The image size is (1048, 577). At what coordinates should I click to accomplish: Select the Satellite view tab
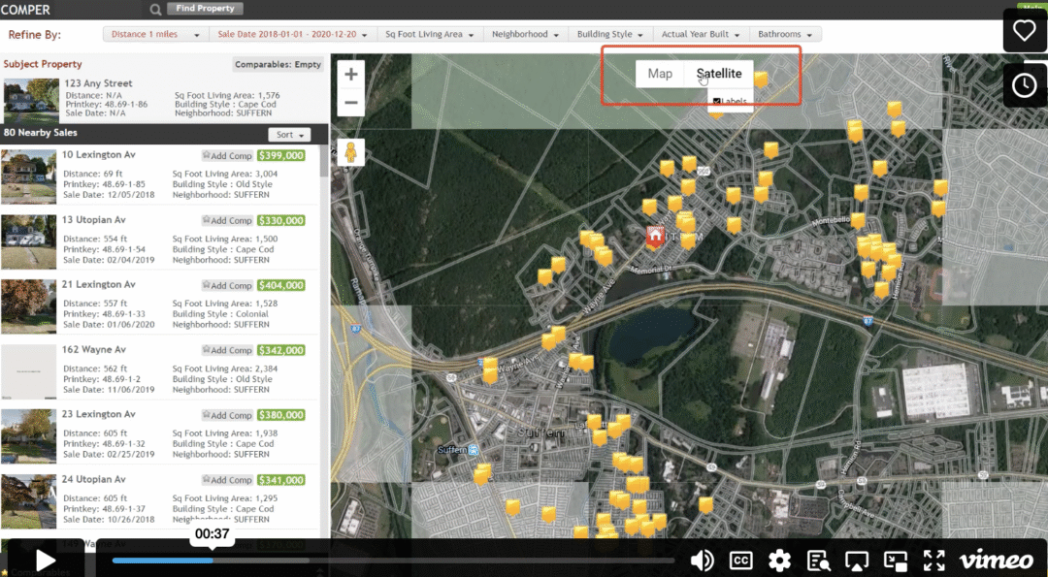pyautogui.click(x=718, y=72)
